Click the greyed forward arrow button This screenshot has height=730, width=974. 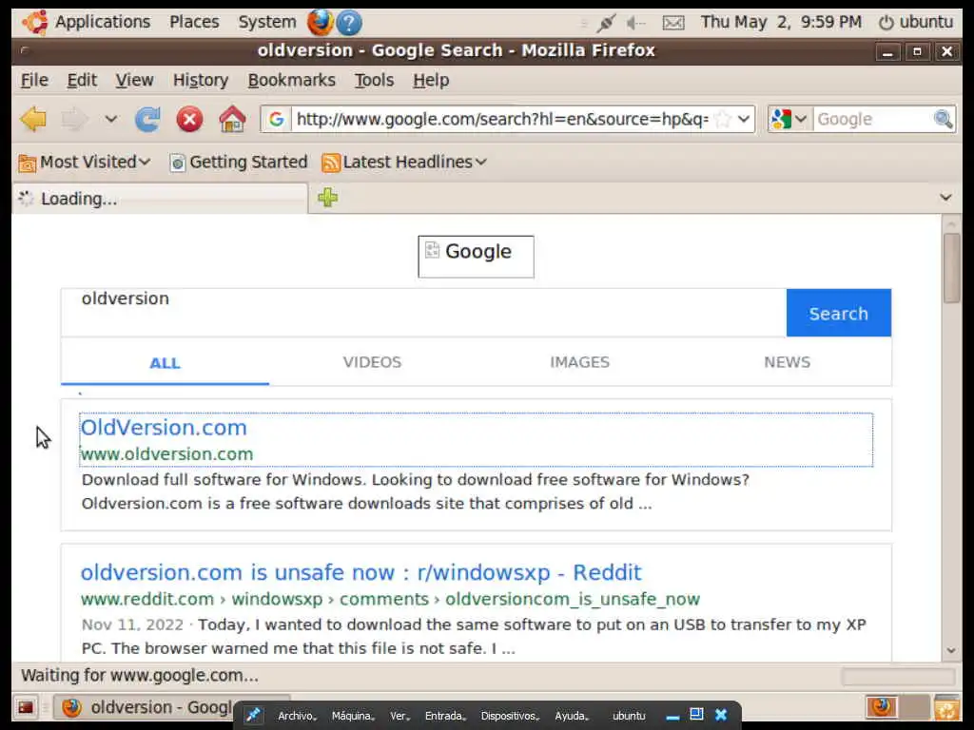click(x=74, y=119)
